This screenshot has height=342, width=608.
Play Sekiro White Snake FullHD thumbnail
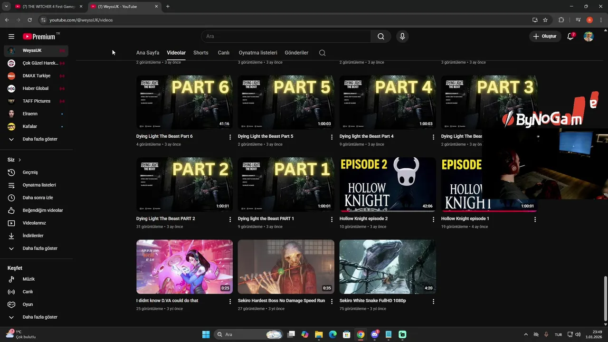click(388, 266)
